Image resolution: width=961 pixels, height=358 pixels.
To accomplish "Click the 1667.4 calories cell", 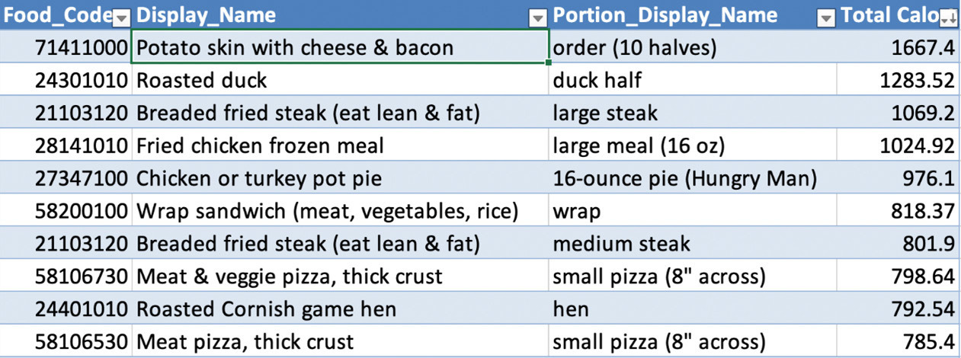I will click(x=899, y=47).
